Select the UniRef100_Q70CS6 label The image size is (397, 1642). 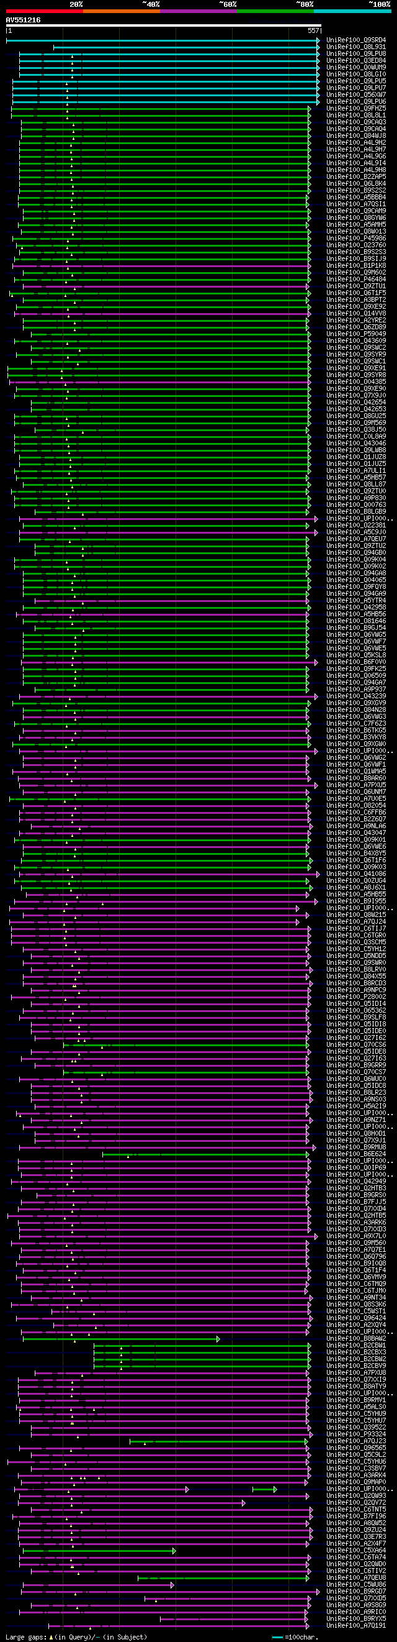(x=356, y=1045)
